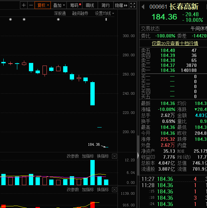Switch to 简约 simple mode
The image size is (207, 208).
(x=105, y=5)
